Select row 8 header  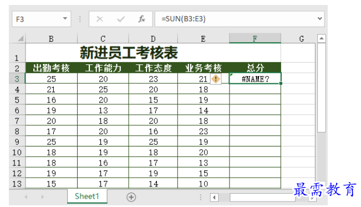[17, 131]
